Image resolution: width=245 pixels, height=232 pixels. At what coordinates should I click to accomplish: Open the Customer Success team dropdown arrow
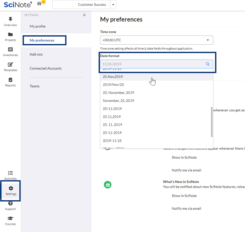click(113, 5)
